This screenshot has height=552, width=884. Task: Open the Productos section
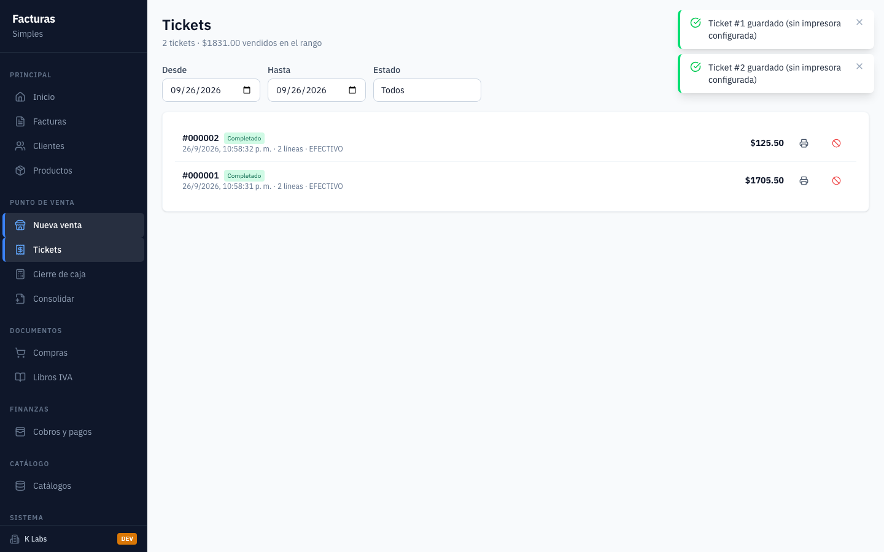tap(74, 171)
